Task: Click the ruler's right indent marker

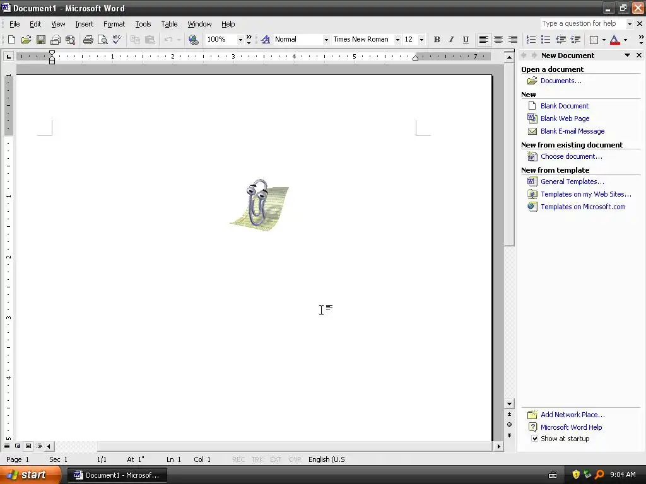Action: pos(415,58)
